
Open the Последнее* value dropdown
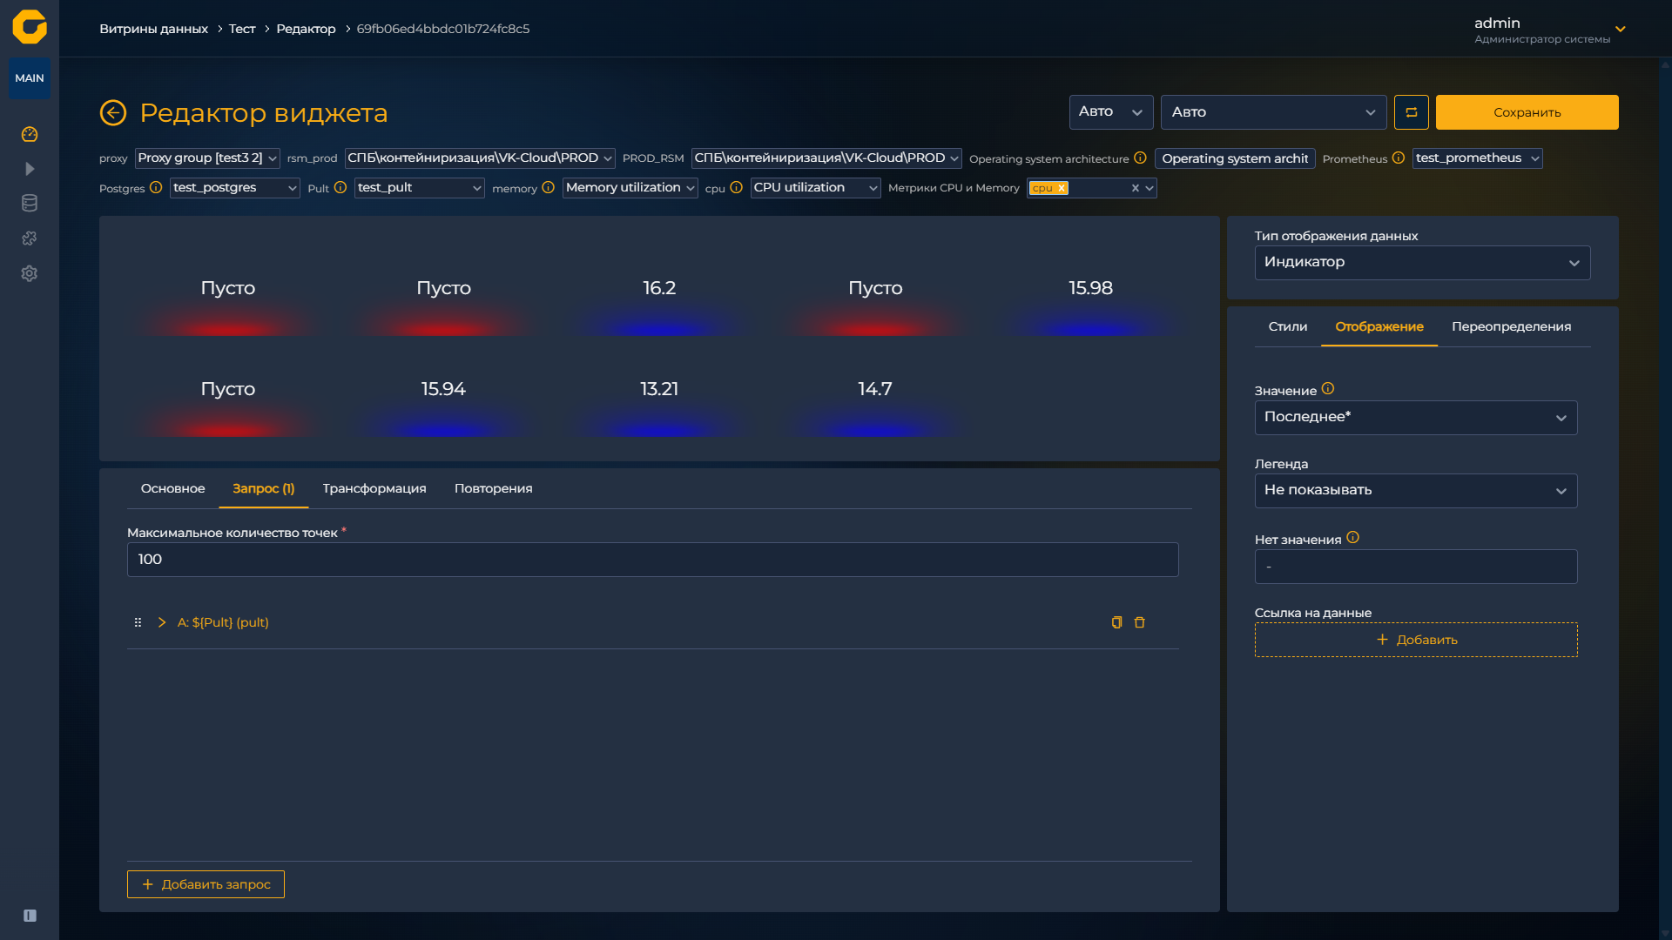(x=1415, y=418)
